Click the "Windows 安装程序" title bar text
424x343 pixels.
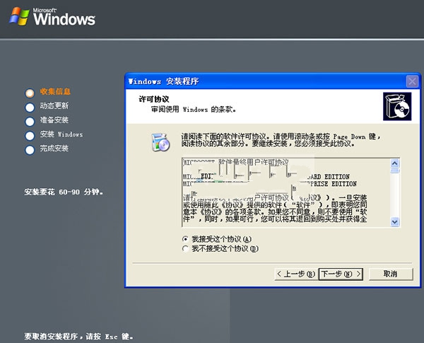coord(164,81)
